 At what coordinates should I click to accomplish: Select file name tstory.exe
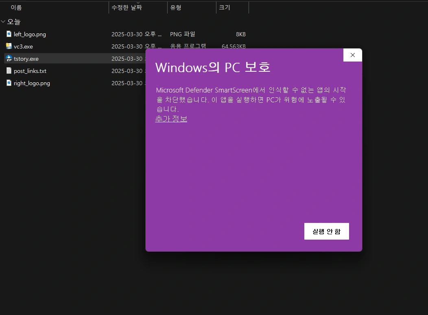pos(26,59)
